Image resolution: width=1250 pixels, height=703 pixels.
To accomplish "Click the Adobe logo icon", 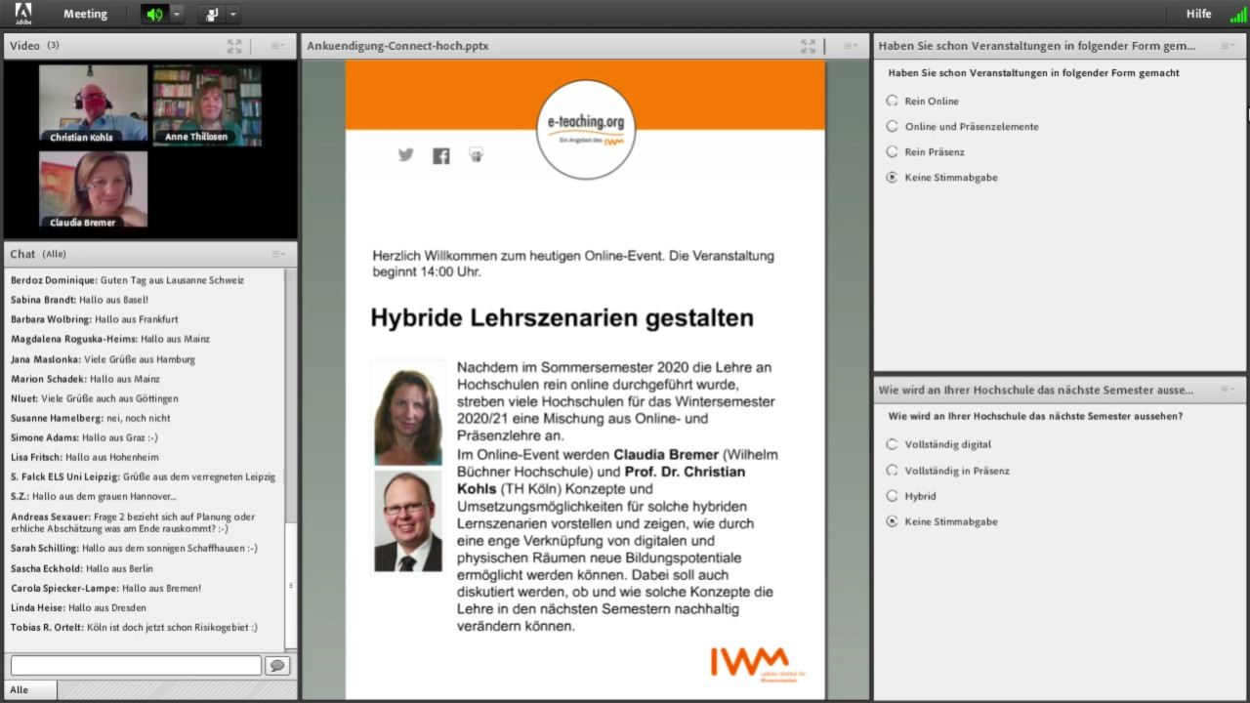I will coord(22,14).
